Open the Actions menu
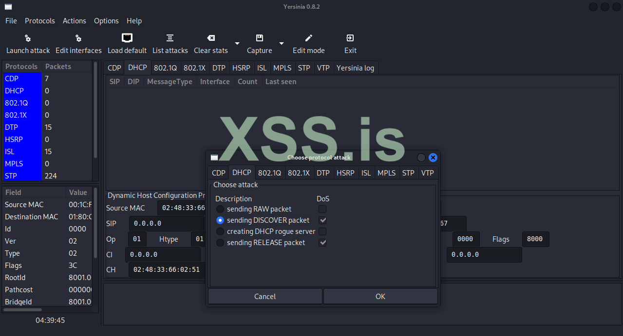 tap(75, 21)
